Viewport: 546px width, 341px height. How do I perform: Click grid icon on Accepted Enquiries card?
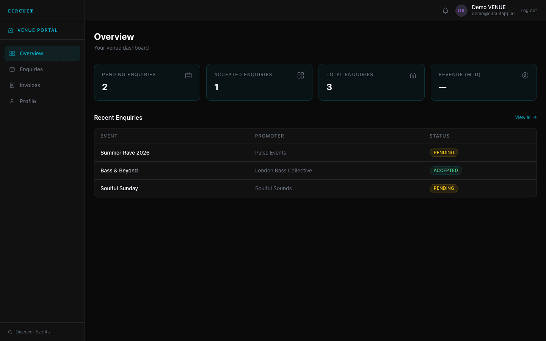[x=301, y=75]
